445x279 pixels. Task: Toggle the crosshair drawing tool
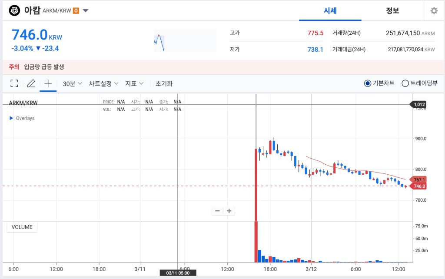tap(48, 83)
